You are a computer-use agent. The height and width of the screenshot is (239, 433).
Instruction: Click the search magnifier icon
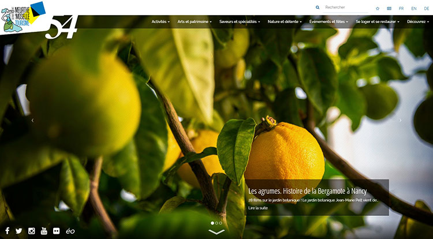[x=318, y=8]
